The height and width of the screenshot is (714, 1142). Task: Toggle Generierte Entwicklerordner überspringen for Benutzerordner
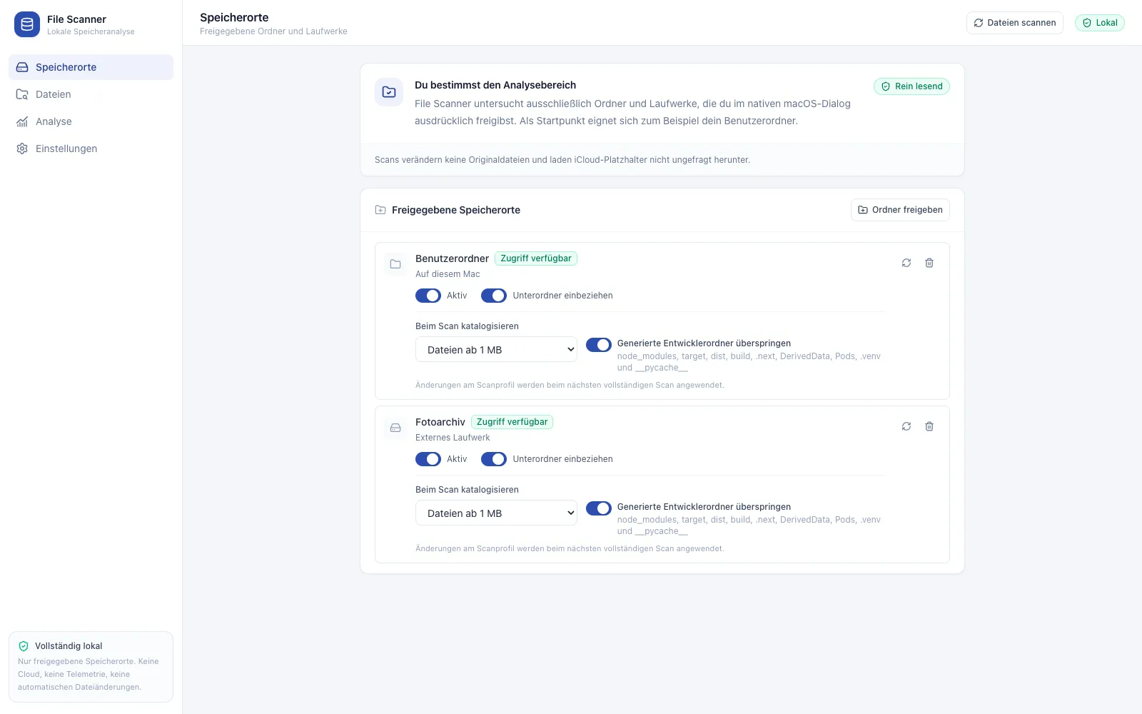tap(599, 345)
